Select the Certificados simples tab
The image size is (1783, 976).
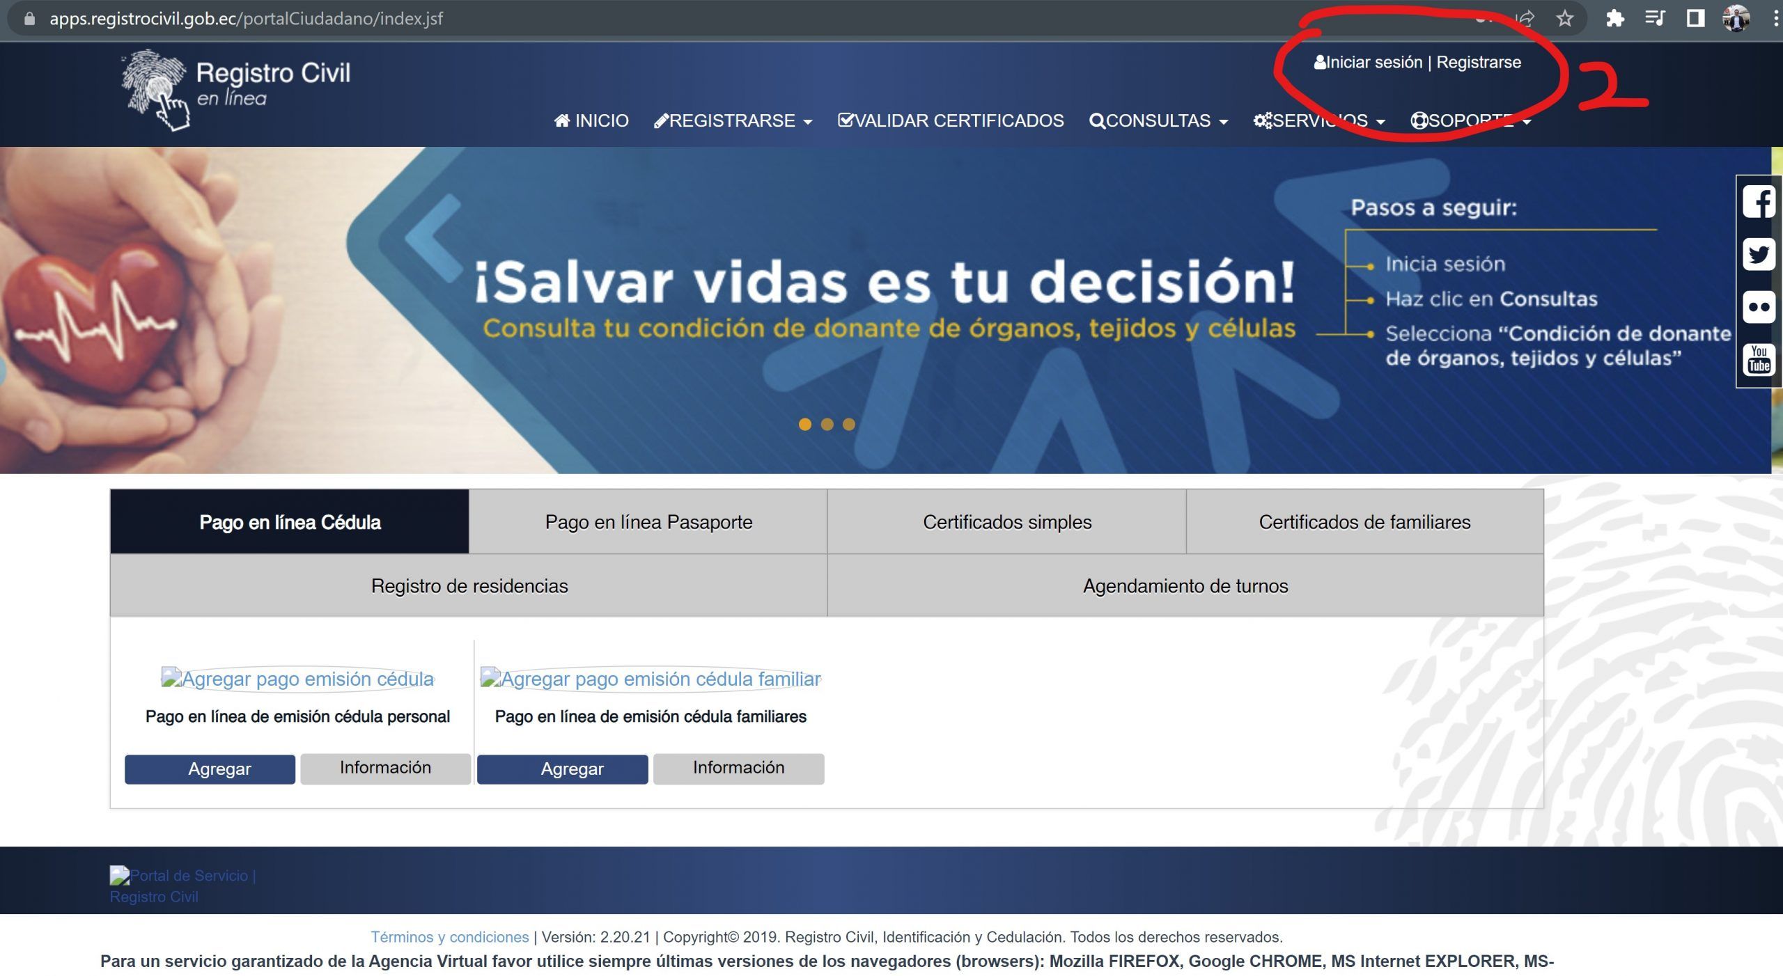pos(1006,522)
